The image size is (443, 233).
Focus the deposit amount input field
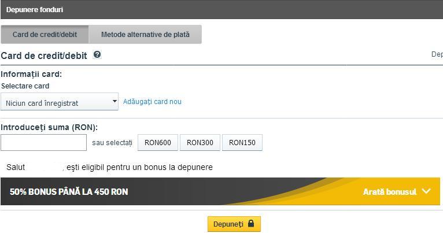pyautogui.click(x=43, y=142)
